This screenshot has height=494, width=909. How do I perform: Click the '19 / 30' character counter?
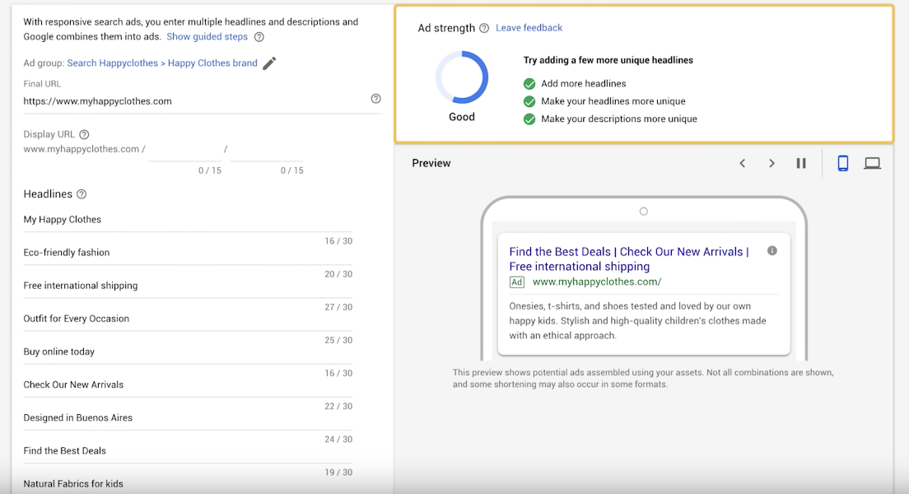click(x=338, y=473)
